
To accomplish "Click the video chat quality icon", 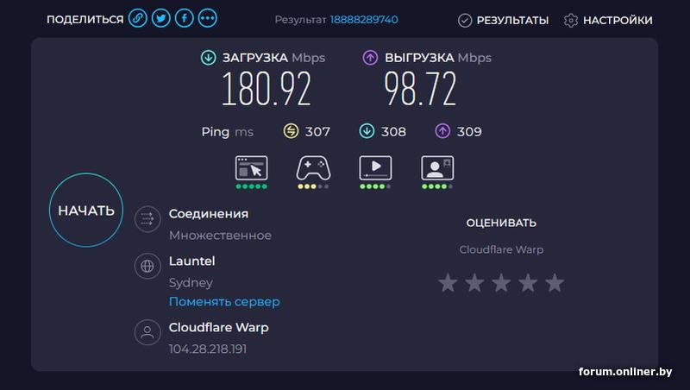I will 437,167.
